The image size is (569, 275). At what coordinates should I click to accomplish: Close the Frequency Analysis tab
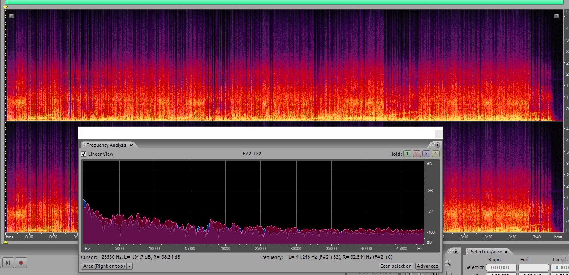coord(132,145)
